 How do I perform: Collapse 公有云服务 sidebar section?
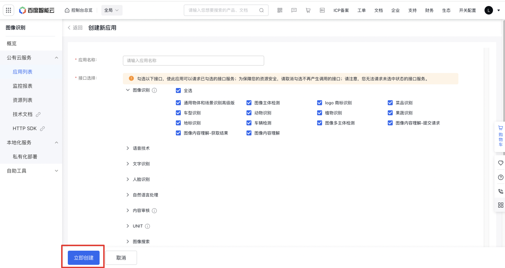[x=57, y=58]
